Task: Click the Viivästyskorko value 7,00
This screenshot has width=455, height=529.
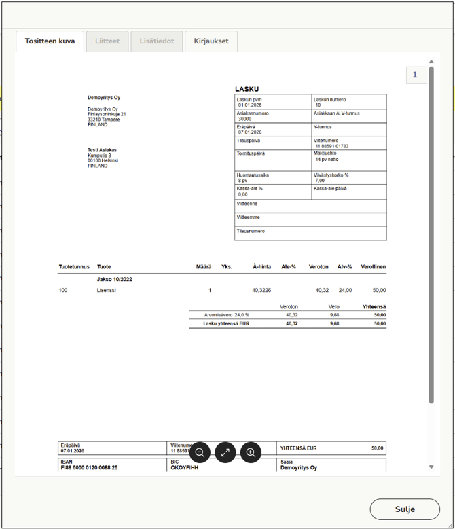Action: pos(320,181)
